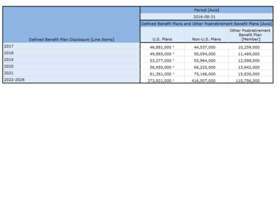Click the value 75,166,000
The height and width of the screenshot is (222, 277).
point(204,74)
